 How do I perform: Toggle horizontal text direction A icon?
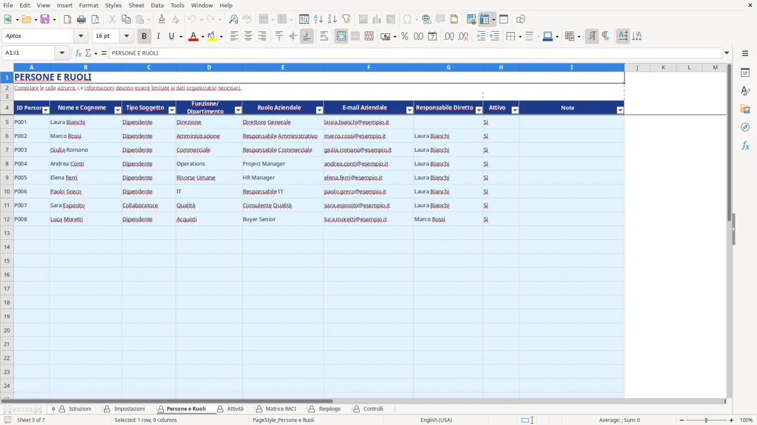point(623,37)
